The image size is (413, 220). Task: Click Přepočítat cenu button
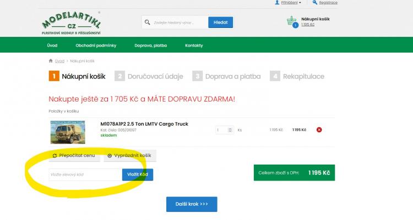tap(74, 155)
